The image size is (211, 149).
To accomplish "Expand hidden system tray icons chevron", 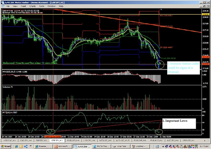I will pyautogui.click(x=163, y=146).
